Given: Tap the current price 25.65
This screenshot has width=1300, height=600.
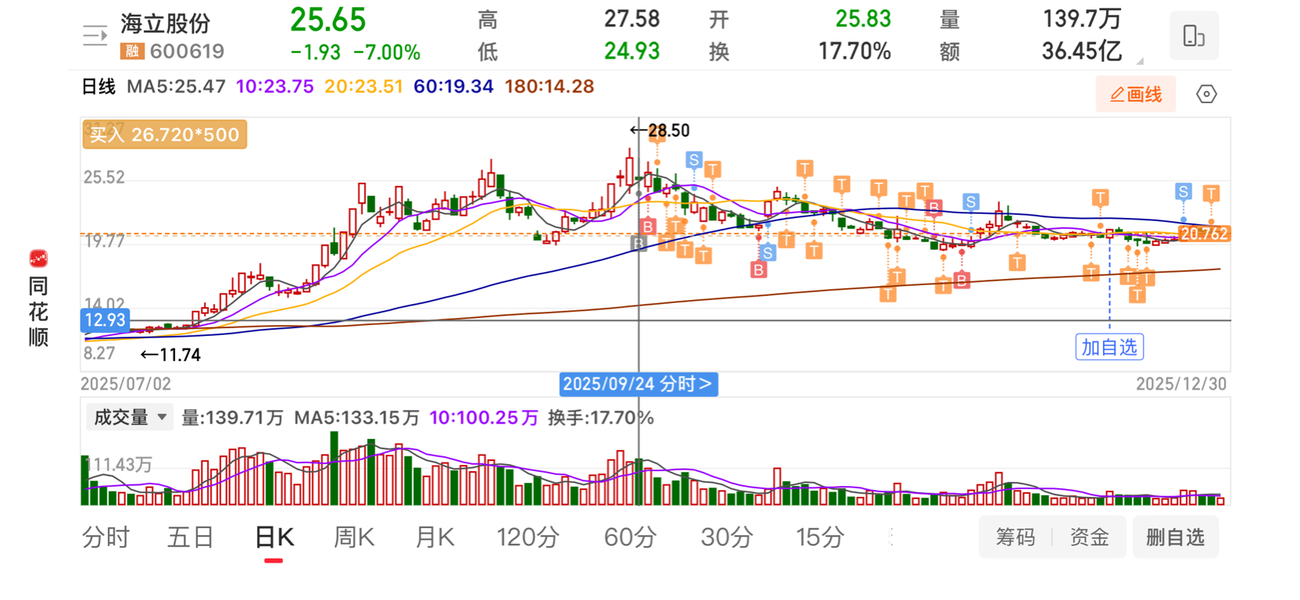Looking at the screenshot, I should coord(328,20).
